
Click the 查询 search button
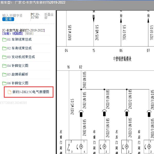pos(8,19)
